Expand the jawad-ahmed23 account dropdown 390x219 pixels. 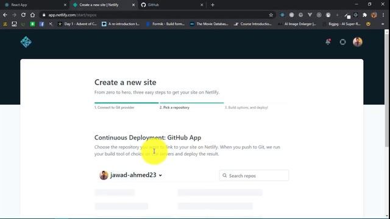pos(131,175)
